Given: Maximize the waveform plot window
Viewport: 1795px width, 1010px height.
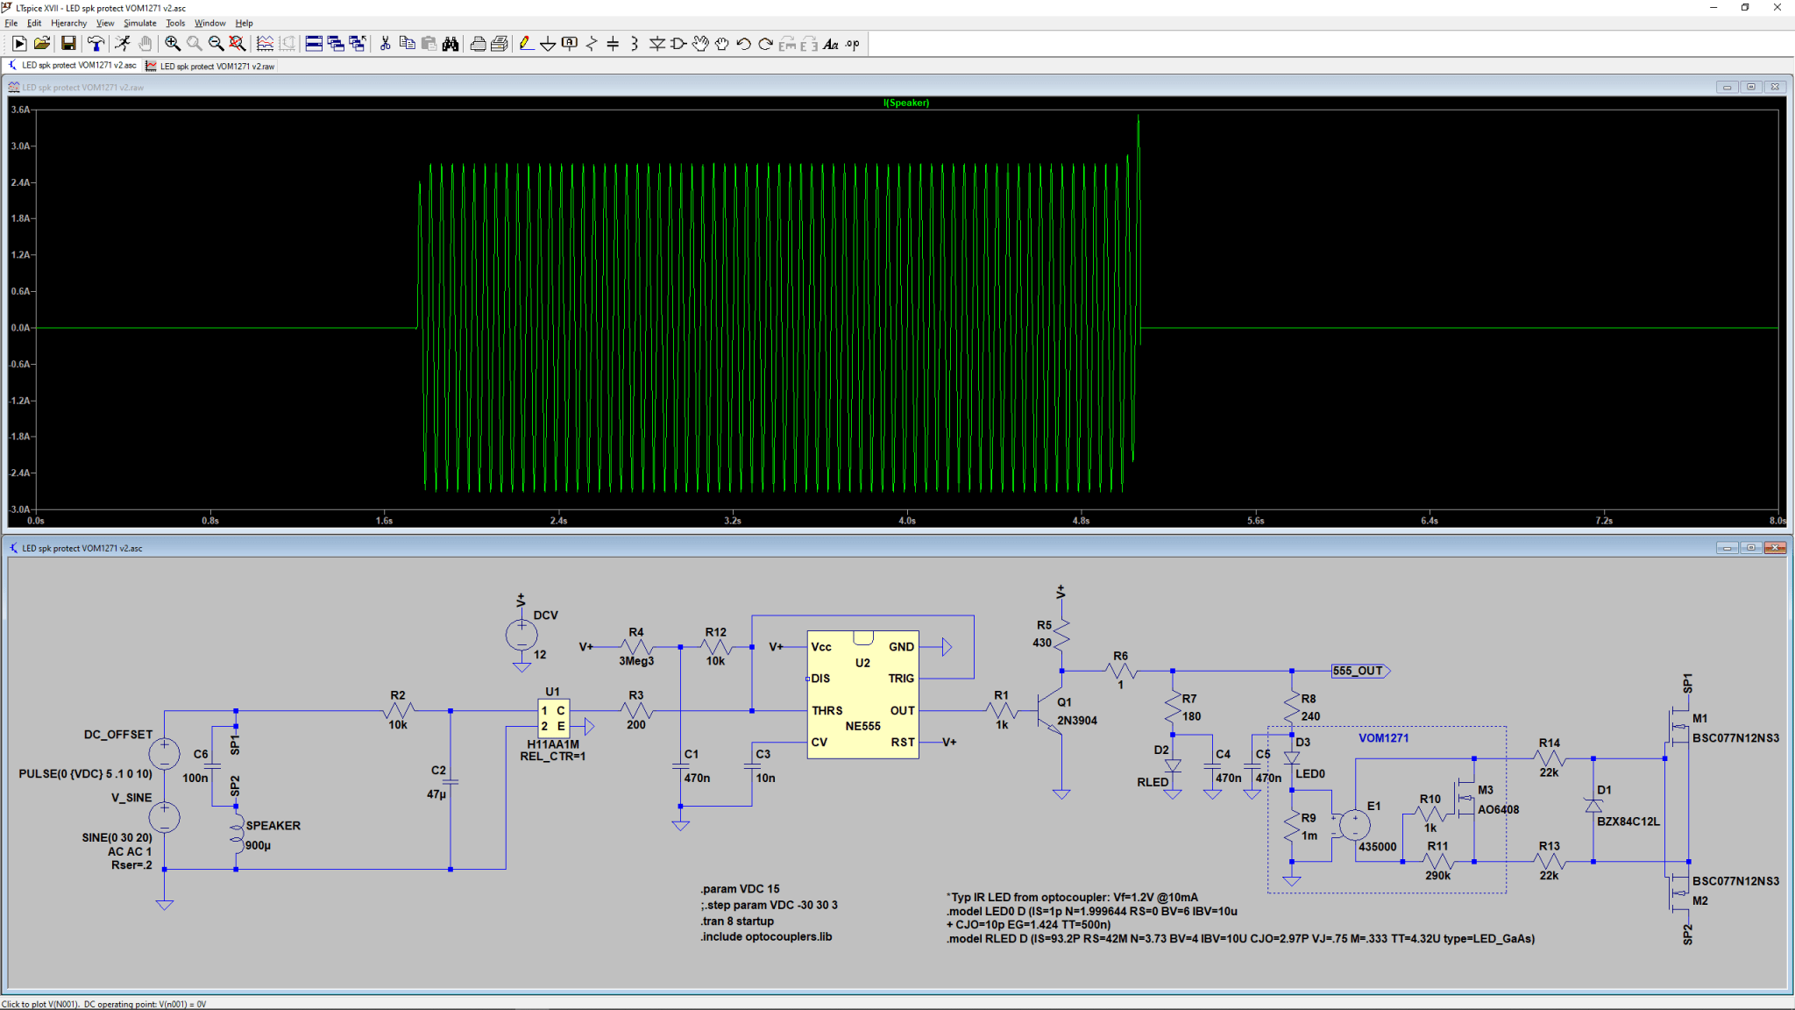Looking at the screenshot, I should [1750, 87].
